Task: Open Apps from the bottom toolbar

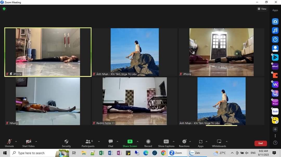Action: point(201,143)
